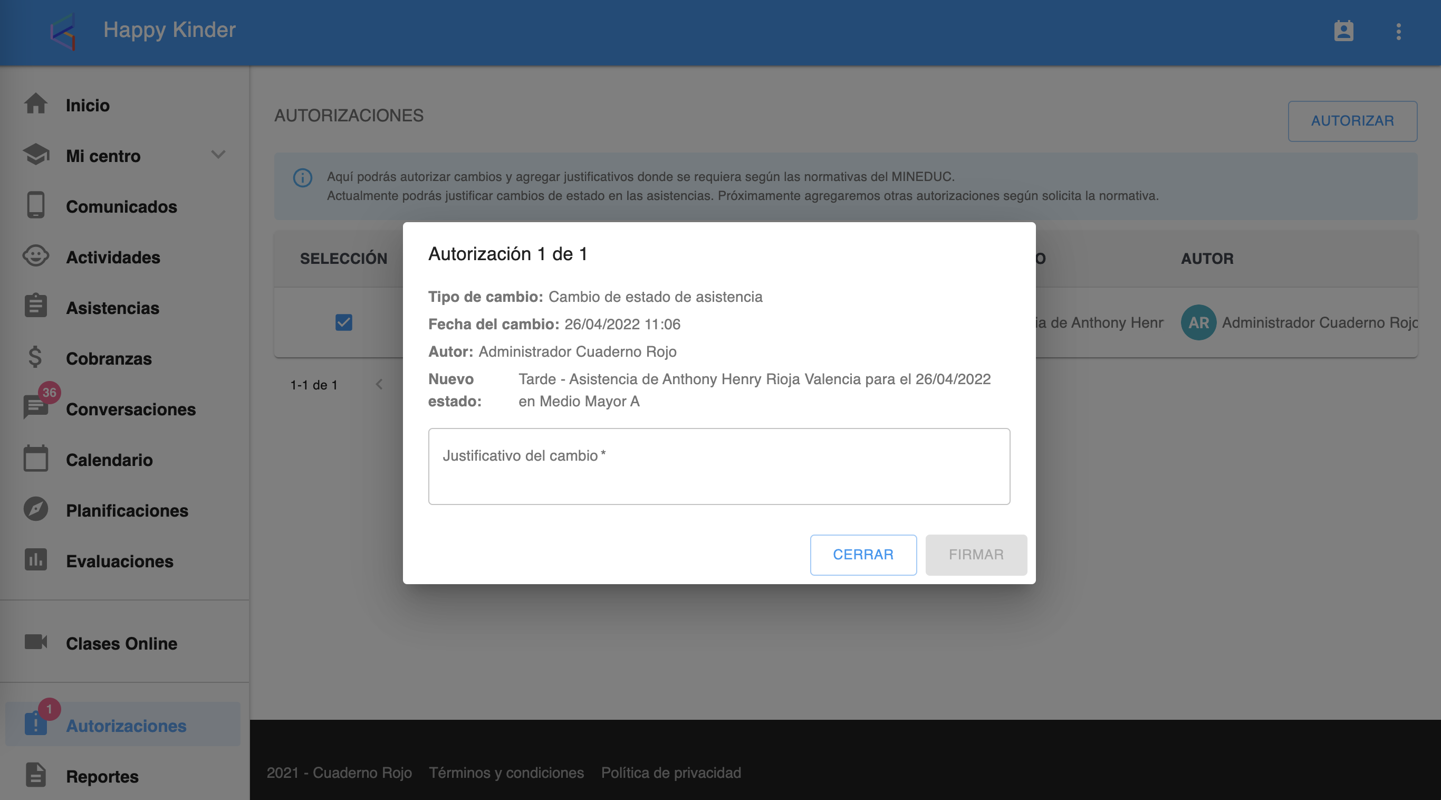Open the contact badge icon in header

point(1343,31)
